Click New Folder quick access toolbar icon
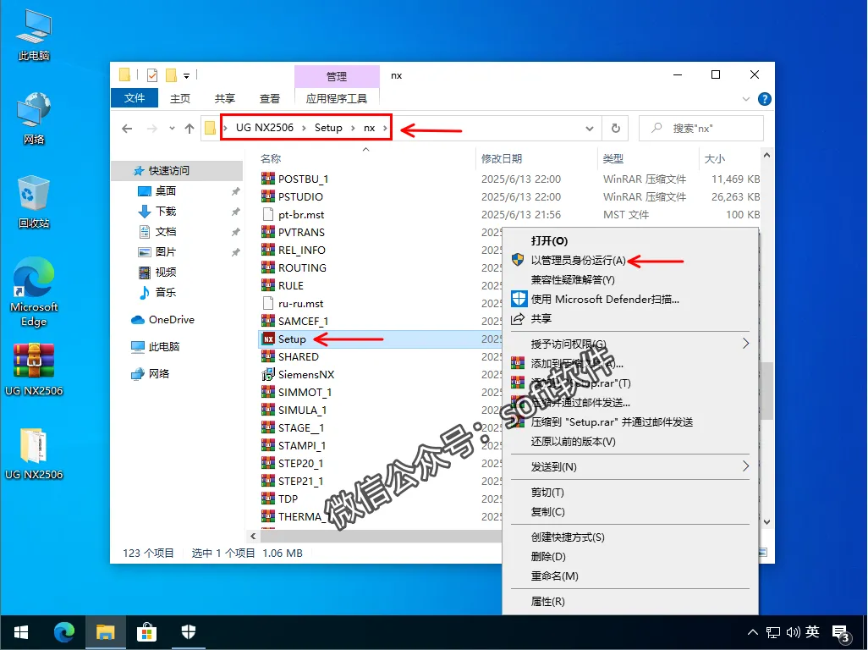The width and height of the screenshot is (868, 650). pos(171,74)
